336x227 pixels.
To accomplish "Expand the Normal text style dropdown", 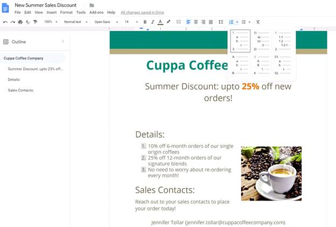I will (x=74, y=22).
